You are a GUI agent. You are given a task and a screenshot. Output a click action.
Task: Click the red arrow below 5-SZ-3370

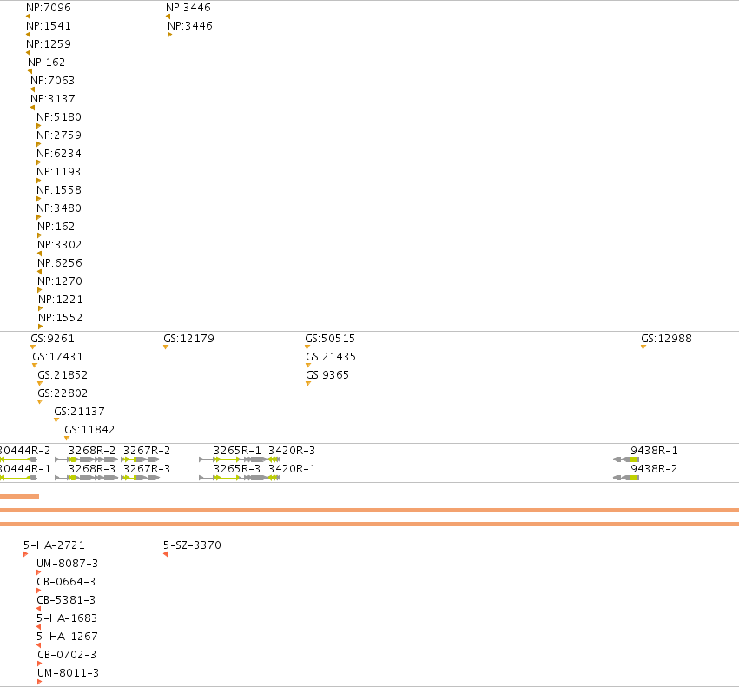coord(165,554)
